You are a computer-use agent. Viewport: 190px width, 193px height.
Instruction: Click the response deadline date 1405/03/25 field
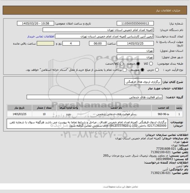point(135,44)
